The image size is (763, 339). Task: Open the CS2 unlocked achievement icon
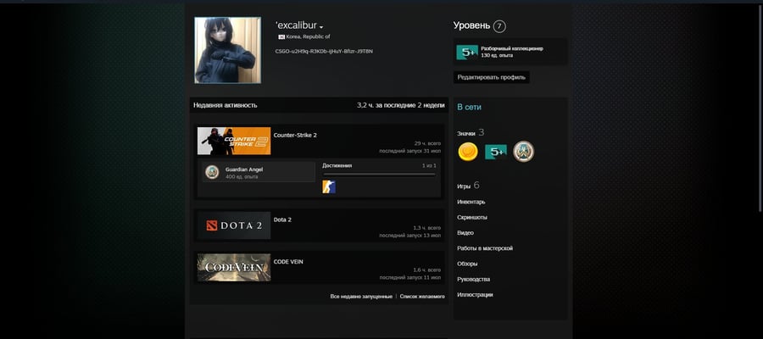[x=329, y=186]
